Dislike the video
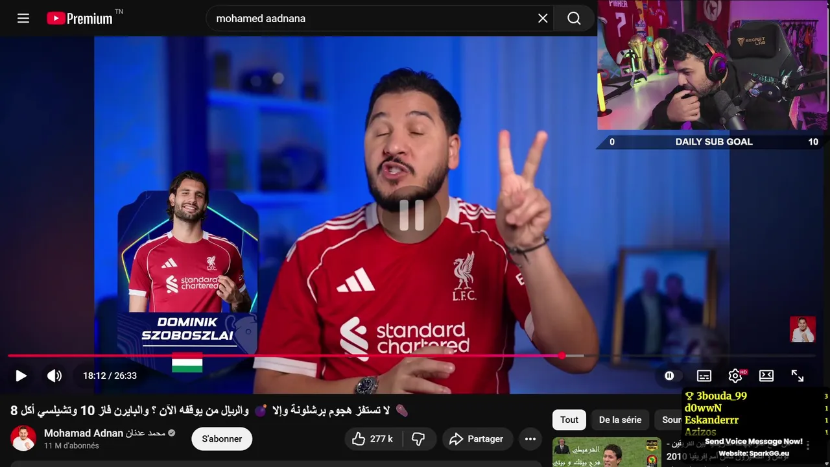The width and height of the screenshot is (830, 467). [x=419, y=439]
